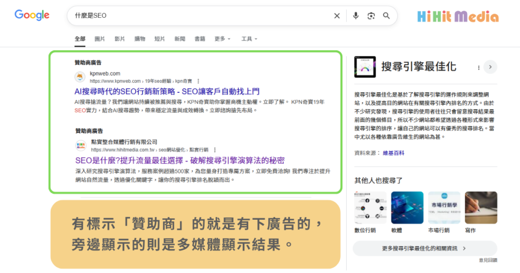Click the HiHit Media favicon in second ad

[81, 146]
